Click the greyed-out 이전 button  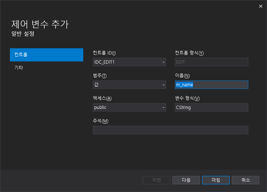point(156,180)
